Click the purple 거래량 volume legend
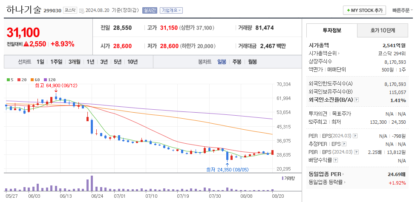The height and width of the screenshot is (202, 415). [288, 178]
